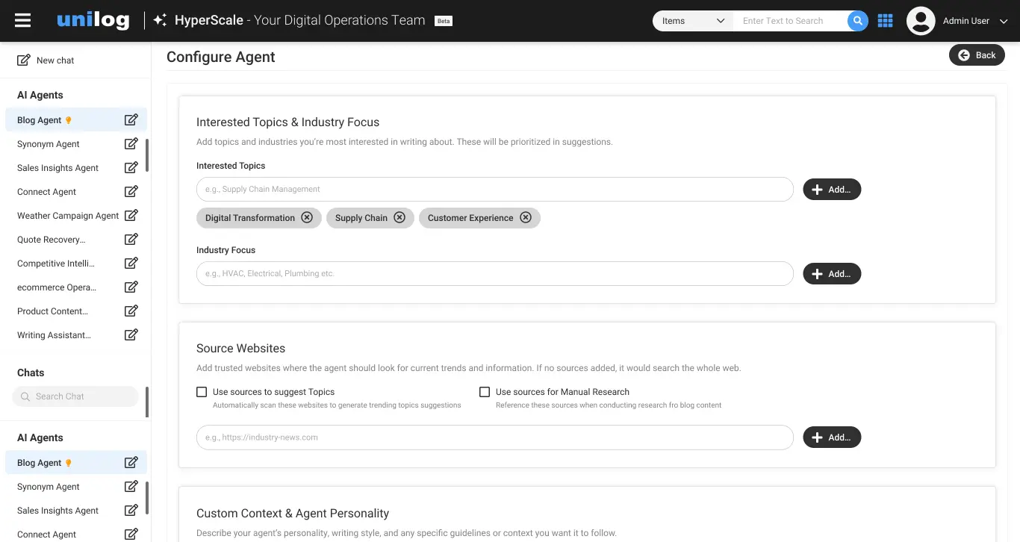The height and width of the screenshot is (542, 1020).
Task: Focus the Industry Focus input field
Action: pos(494,274)
